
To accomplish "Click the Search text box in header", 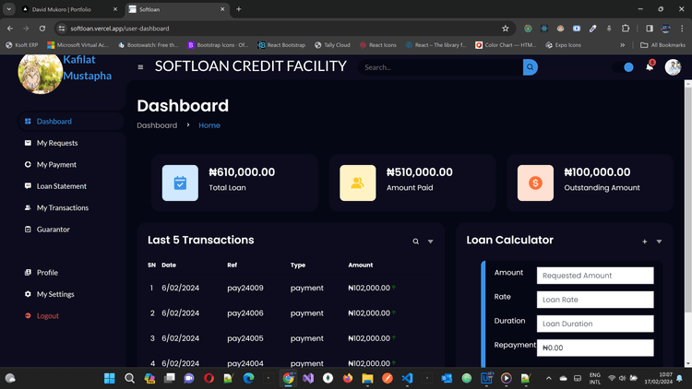I will 440,67.
